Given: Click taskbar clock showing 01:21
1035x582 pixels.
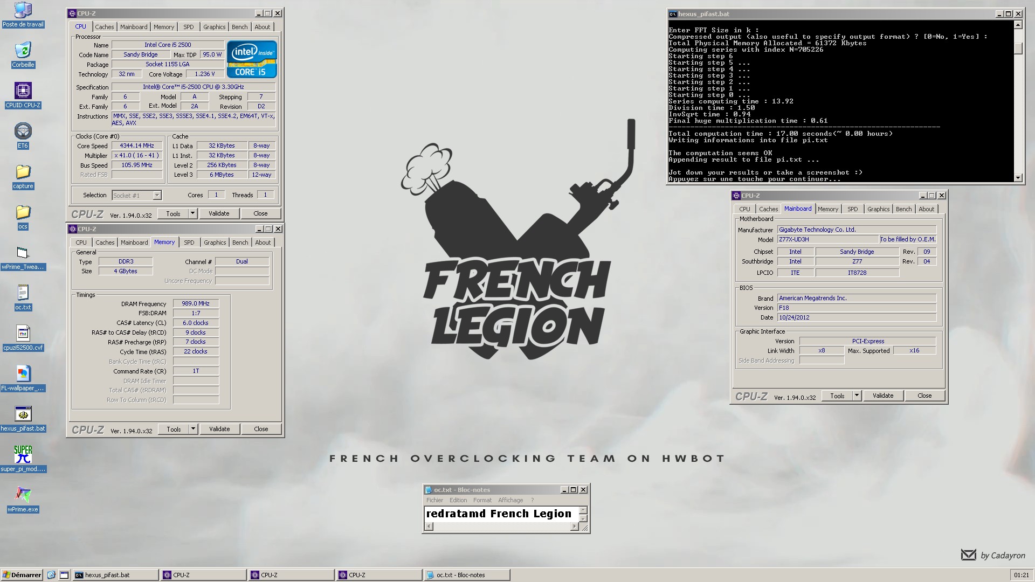Looking at the screenshot, I should pos(1021,575).
